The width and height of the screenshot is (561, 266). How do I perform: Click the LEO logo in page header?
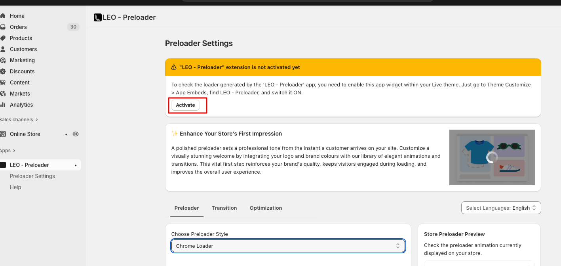(97, 17)
